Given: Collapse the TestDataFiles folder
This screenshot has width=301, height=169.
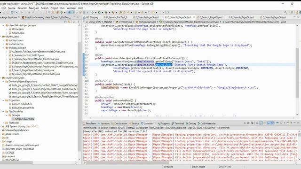Looking at the screenshot, I should (3, 112).
